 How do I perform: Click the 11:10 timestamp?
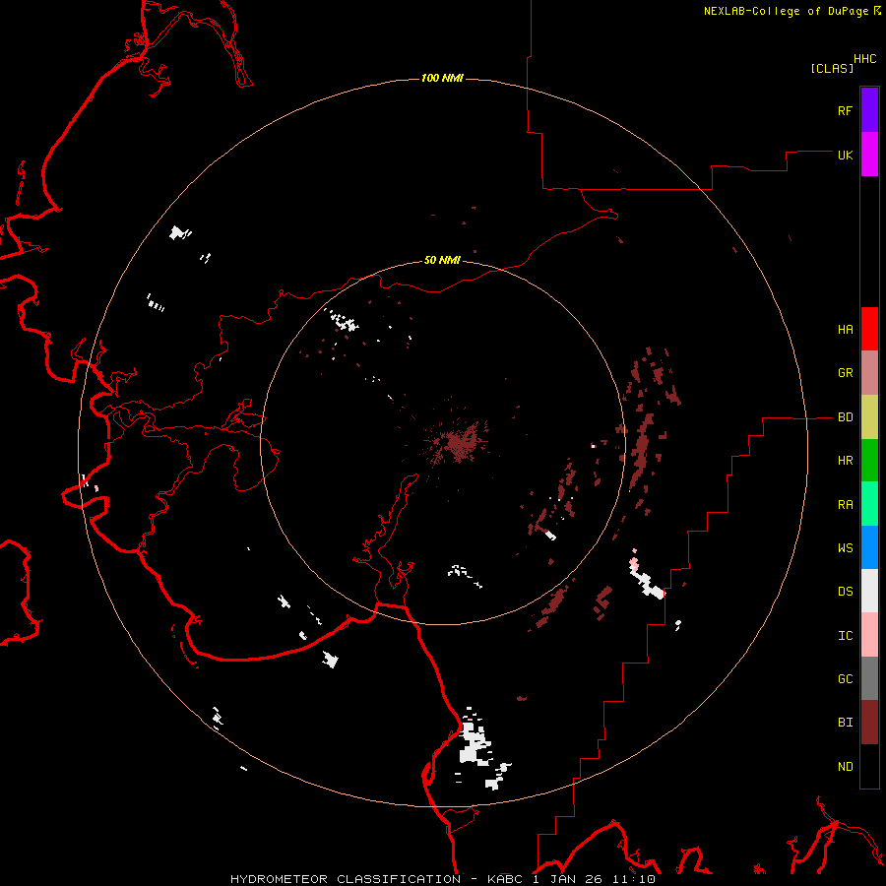click(x=632, y=879)
